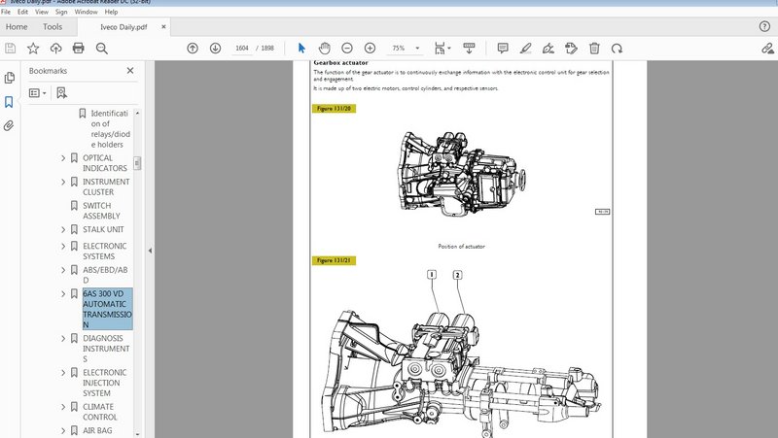Zoom in with the plus icon
Image resolution: width=778 pixels, height=438 pixels.
[370, 48]
